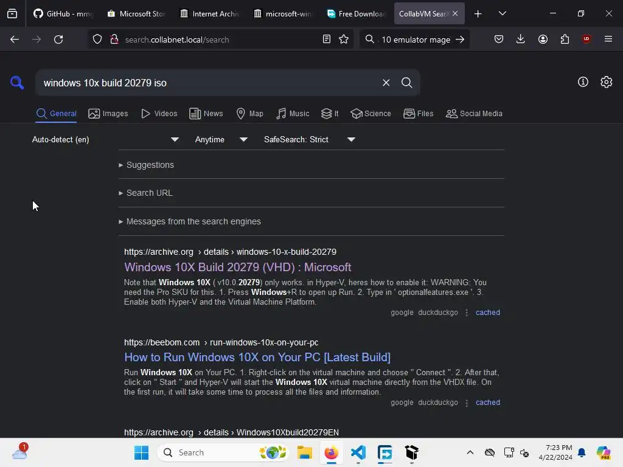623x467 pixels.
Task: Select the Videos search category
Action: [159, 114]
